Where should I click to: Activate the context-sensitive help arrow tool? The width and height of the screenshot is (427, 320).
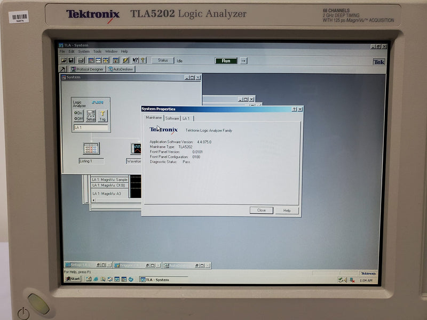pos(135,59)
